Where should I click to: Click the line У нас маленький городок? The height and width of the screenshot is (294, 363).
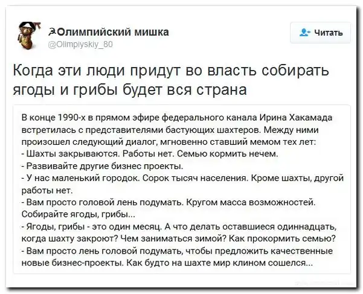[x=182, y=177]
